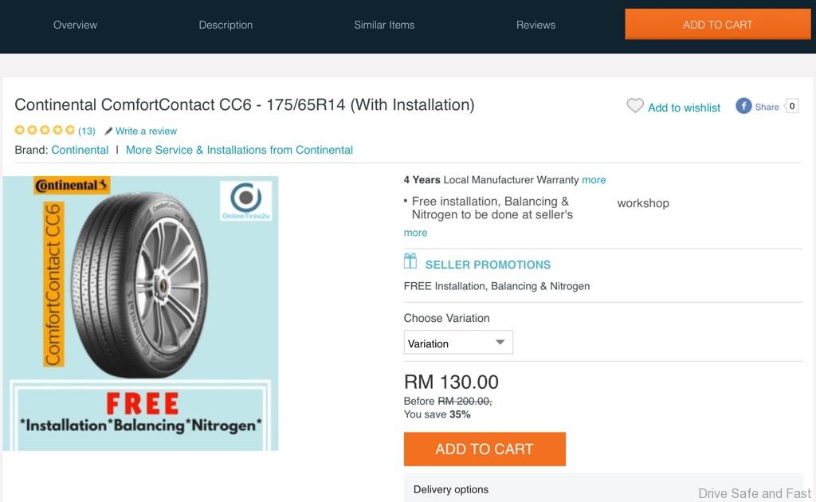Click the wishlist heart icon
Image resolution: width=816 pixels, height=502 pixels.
635,106
